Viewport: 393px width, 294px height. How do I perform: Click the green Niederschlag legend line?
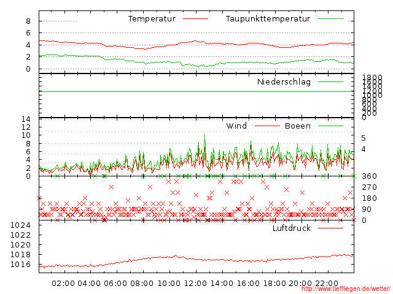coord(330,81)
